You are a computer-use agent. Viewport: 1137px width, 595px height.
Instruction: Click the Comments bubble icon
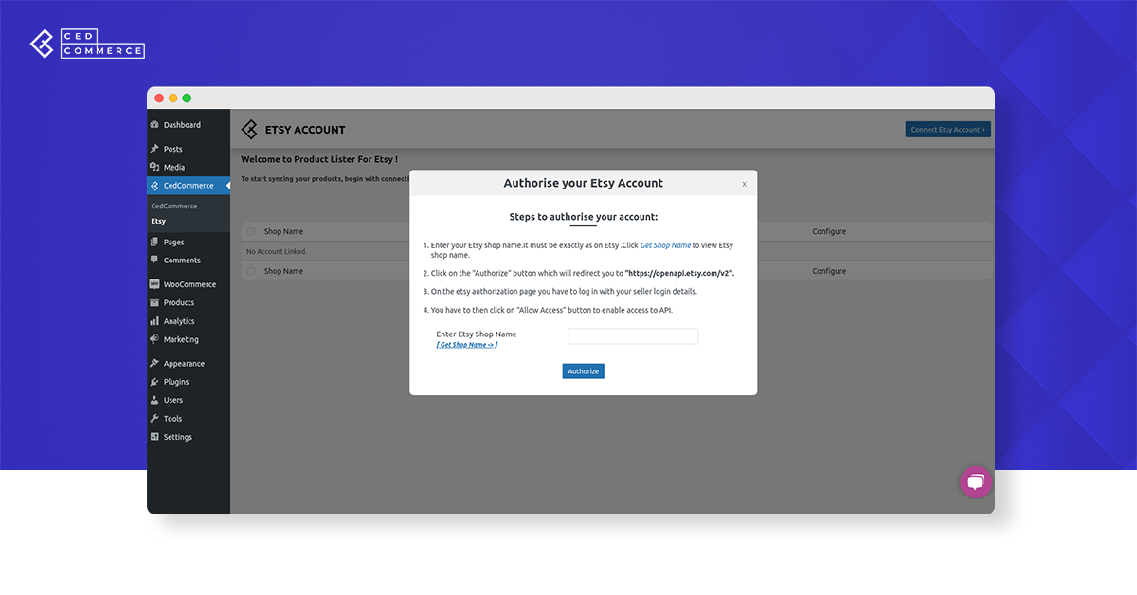[x=154, y=261]
